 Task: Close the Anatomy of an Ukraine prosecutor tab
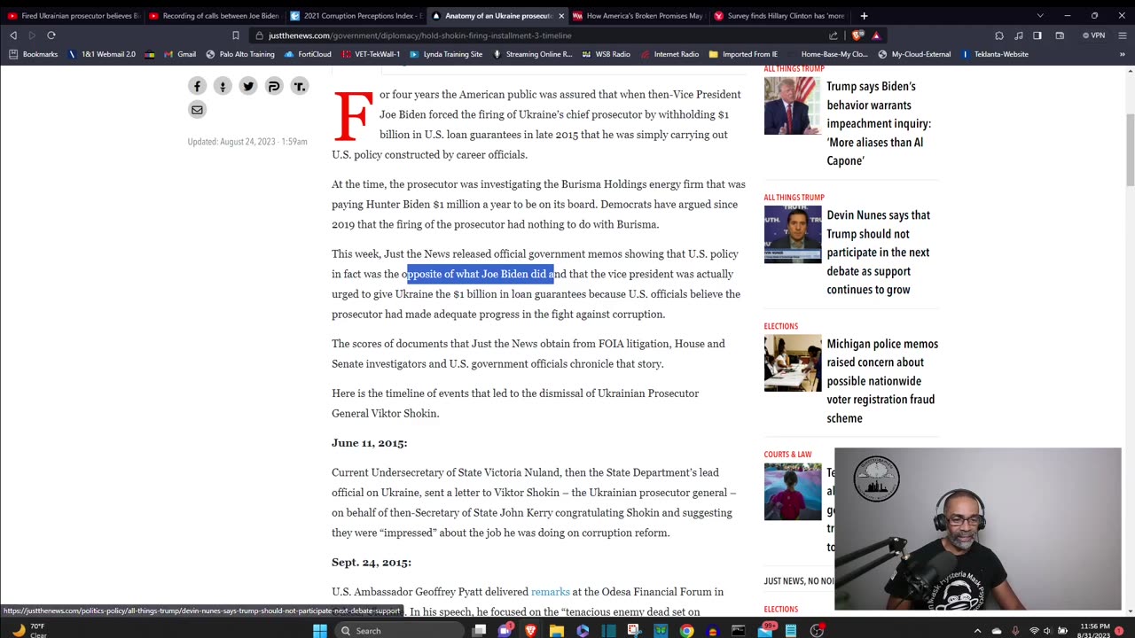tap(560, 16)
